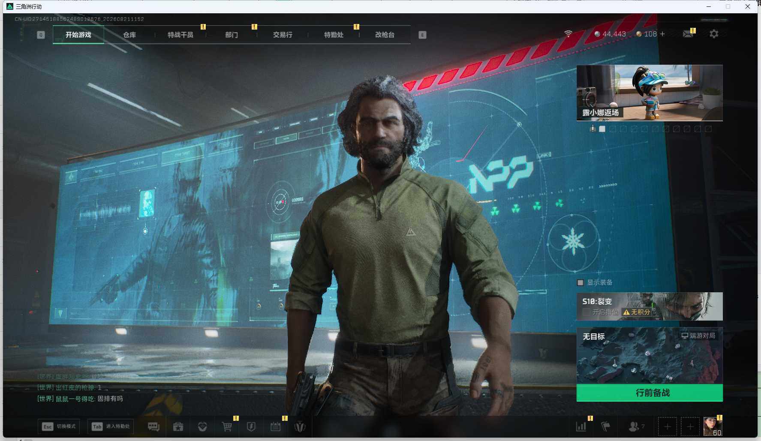Open the 雷小娜返场 event banner
The height and width of the screenshot is (441, 761).
(650, 93)
